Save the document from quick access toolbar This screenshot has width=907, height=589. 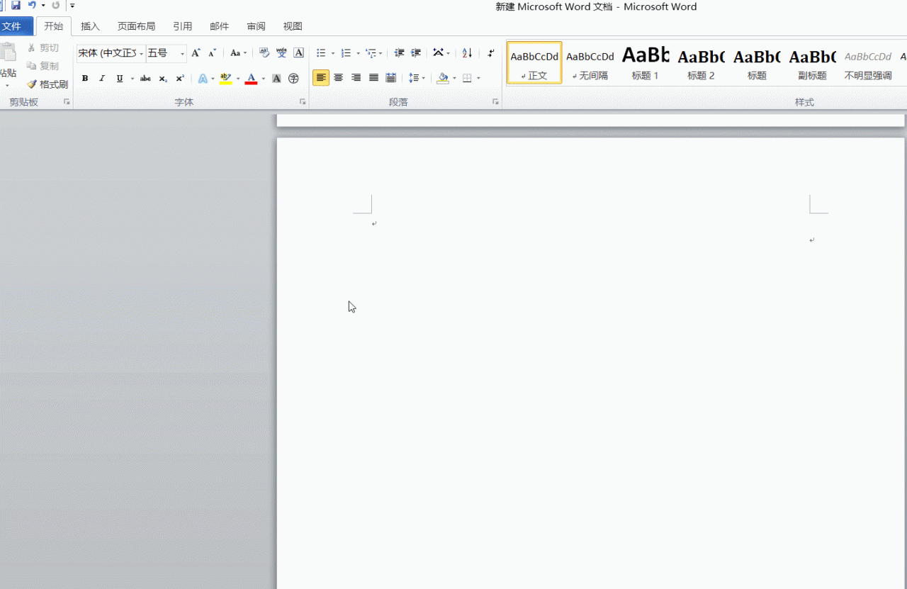pyautogui.click(x=16, y=6)
